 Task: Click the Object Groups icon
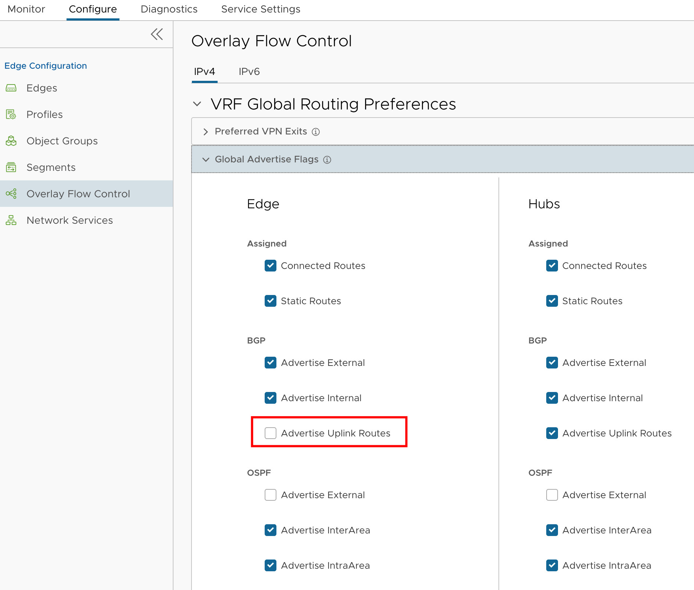point(11,141)
